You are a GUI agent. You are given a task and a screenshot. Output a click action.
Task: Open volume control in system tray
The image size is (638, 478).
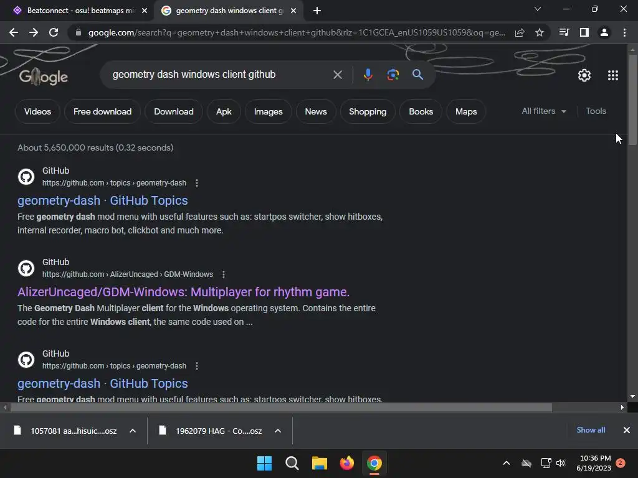pos(561,463)
